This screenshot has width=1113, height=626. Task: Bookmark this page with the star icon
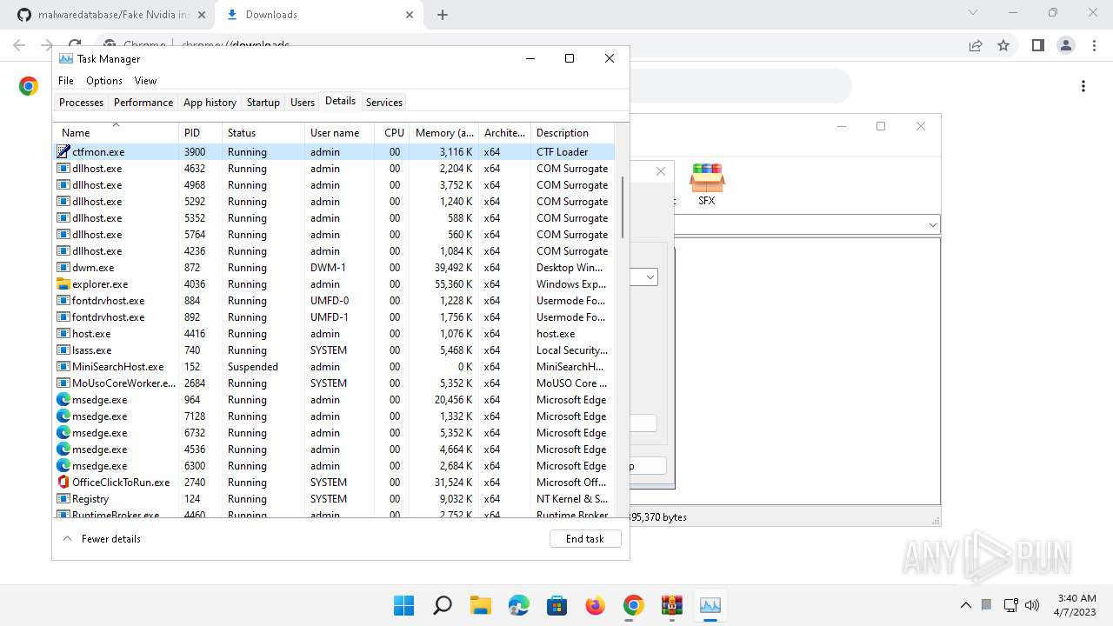click(1003, 45)
